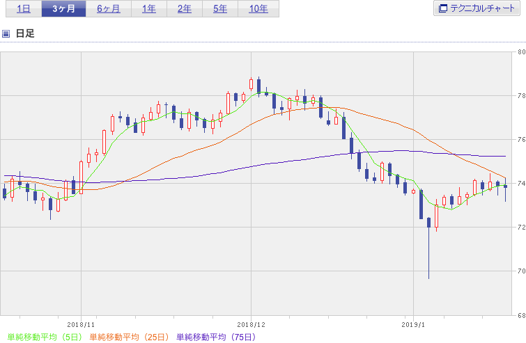Click the 78 price axis label
526x343 pixels.
coord(522,96)
